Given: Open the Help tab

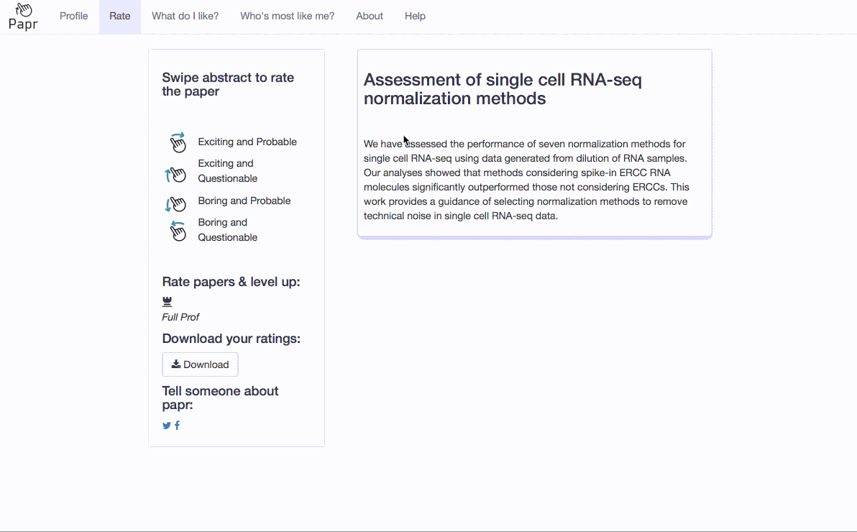Looking at the screenshot, I should point(415,17).
